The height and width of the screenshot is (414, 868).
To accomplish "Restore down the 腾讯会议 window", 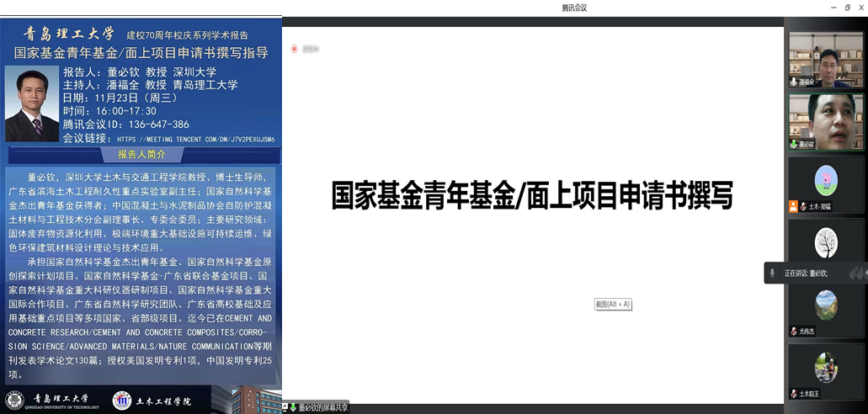I will coord(846,8).
